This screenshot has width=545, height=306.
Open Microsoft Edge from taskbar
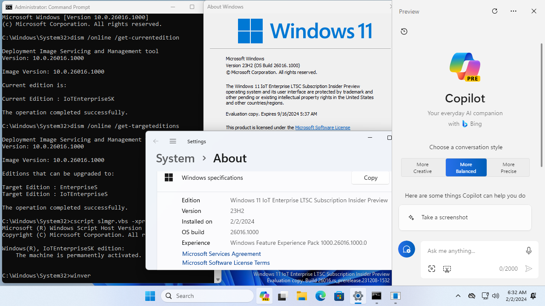click(x=320, y=296)
